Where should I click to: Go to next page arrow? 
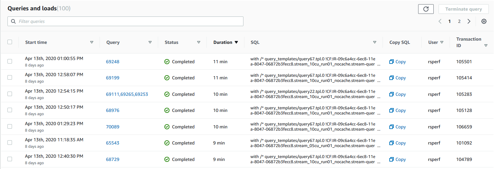point(469,21)
